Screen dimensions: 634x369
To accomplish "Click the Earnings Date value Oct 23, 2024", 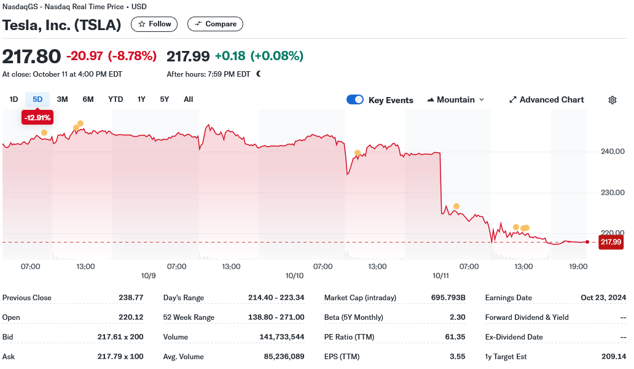I will (x=603, y=298).
